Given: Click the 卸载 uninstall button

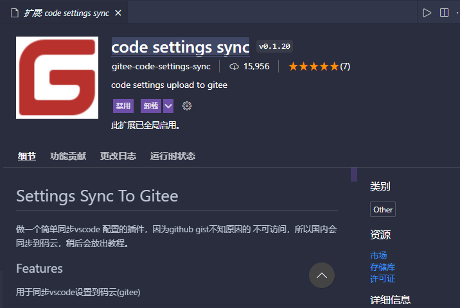Looking at the screenshot, I should click(x=151, y=106).
